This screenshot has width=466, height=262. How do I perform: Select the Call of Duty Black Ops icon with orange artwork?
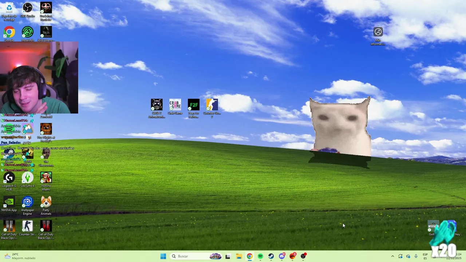pos(9,230)
